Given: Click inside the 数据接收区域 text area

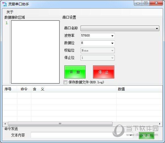Looking at the screenshot, I should tap(35, 52).
